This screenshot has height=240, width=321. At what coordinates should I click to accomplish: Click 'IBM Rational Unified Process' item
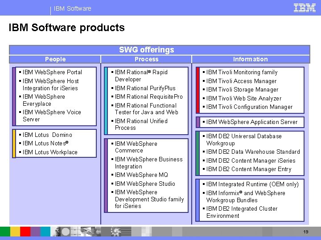tap(141, 124)
